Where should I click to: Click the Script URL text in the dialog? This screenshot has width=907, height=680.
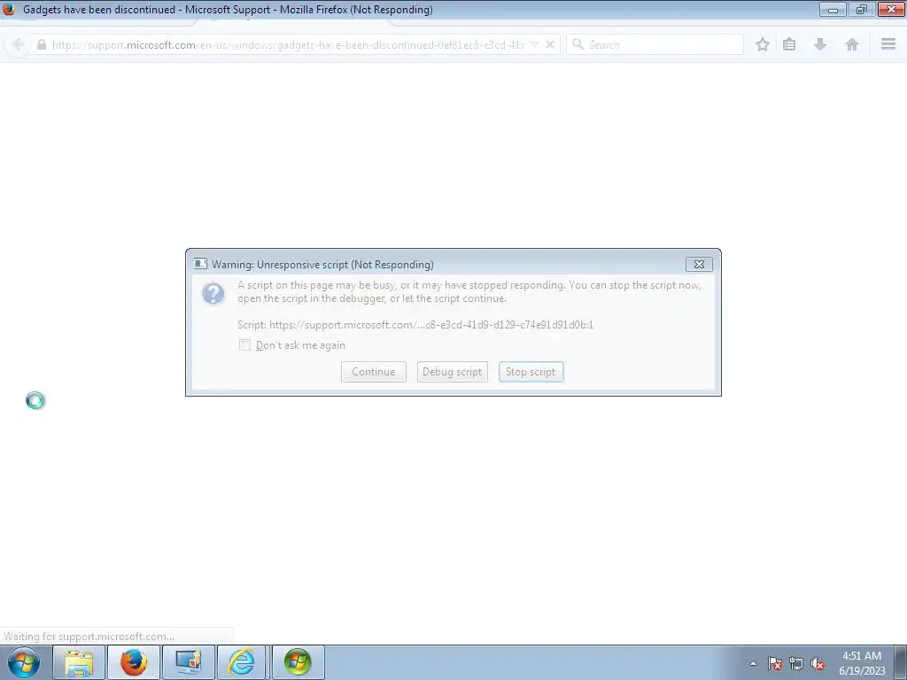point(415,324)
